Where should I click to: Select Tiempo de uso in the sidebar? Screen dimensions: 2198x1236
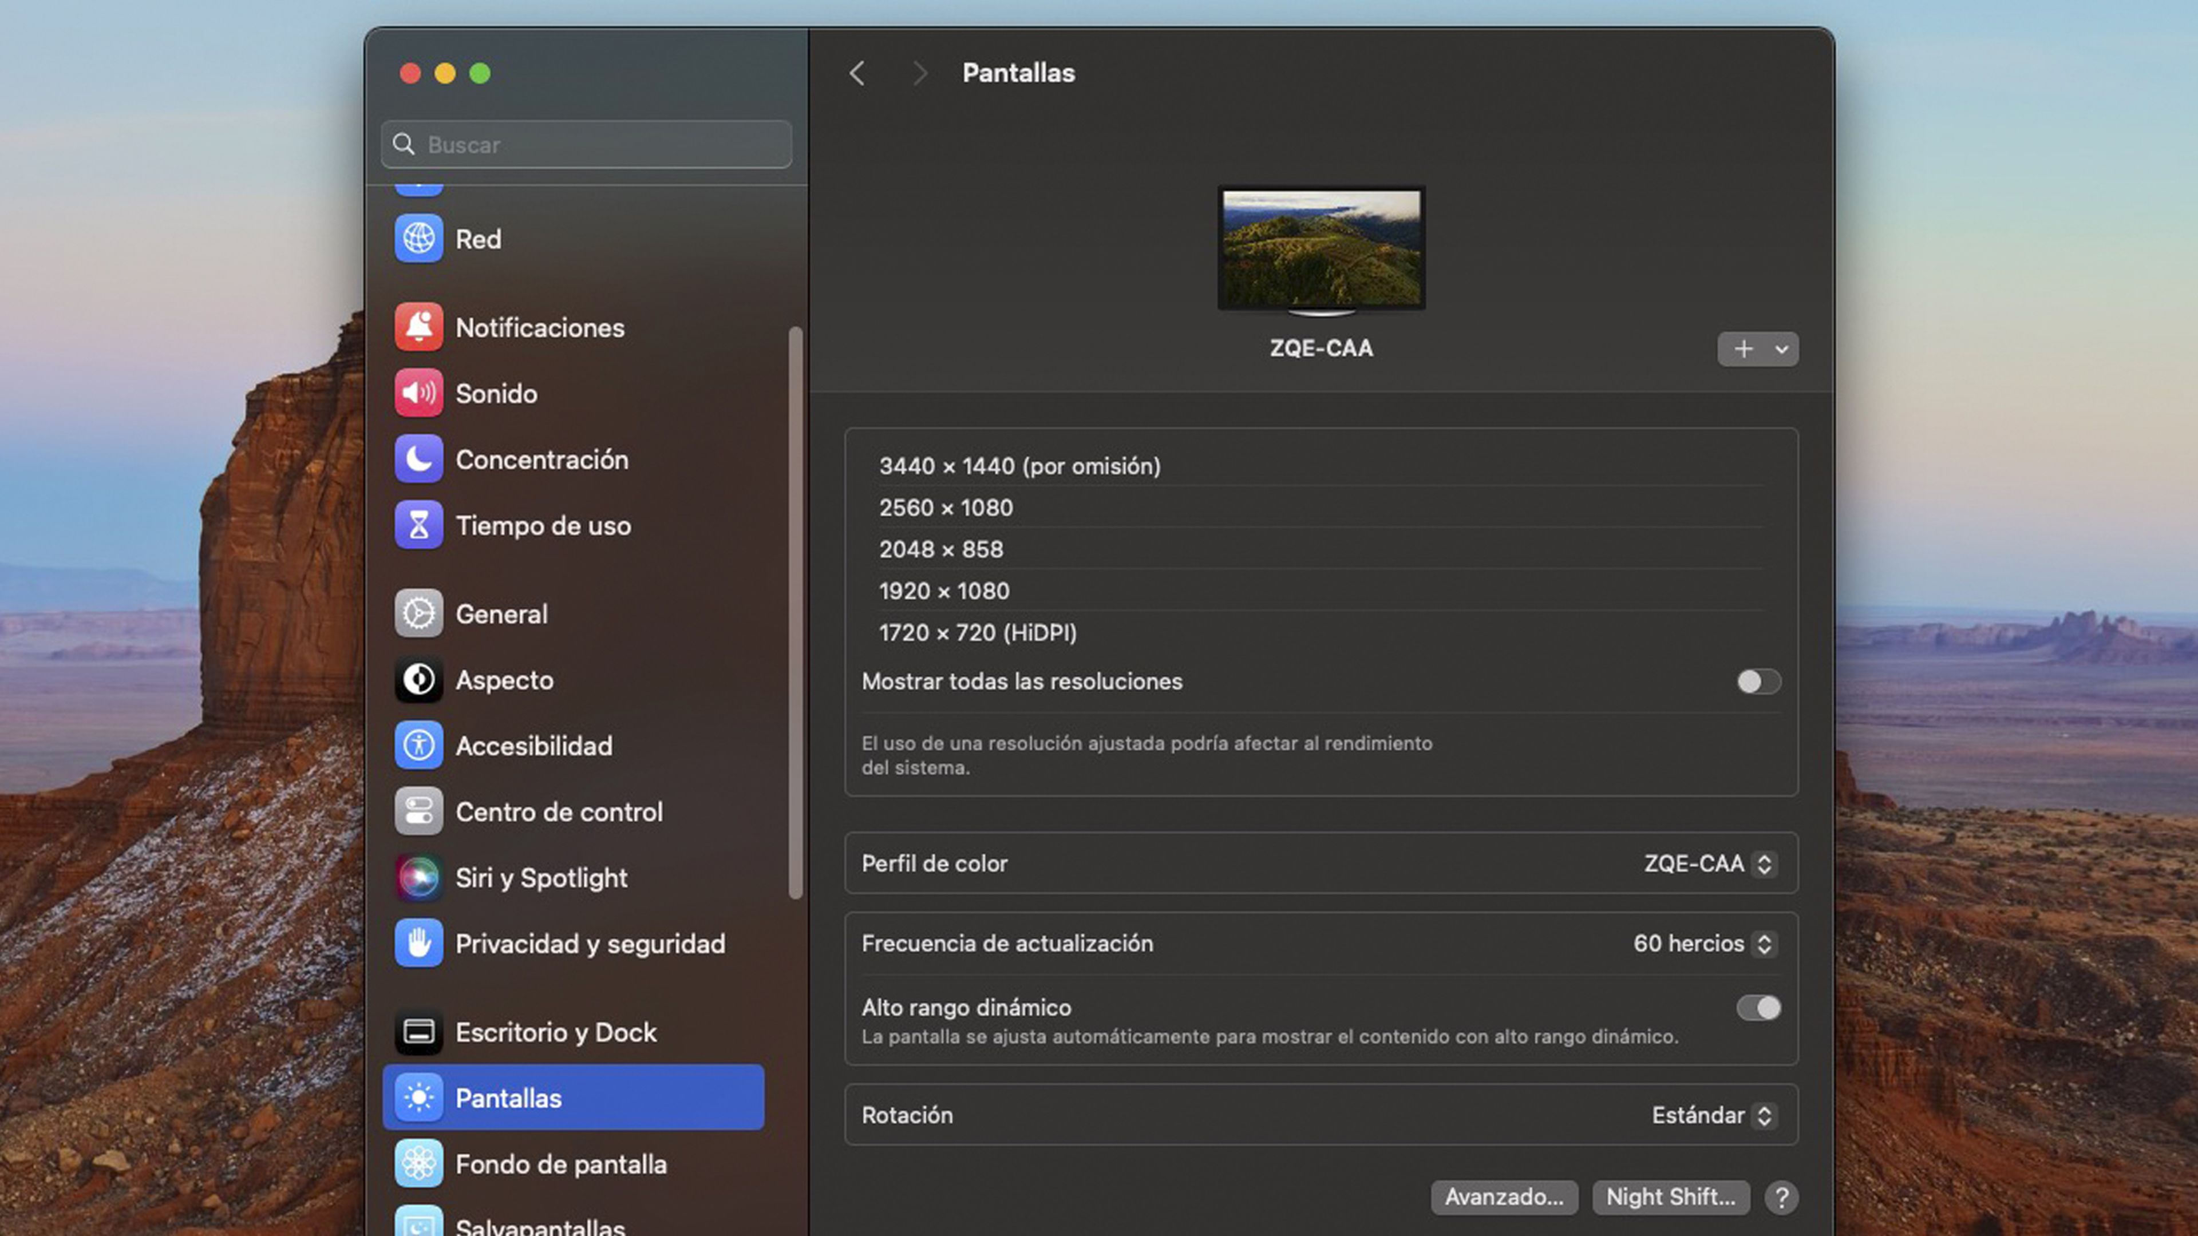(574, 525)
